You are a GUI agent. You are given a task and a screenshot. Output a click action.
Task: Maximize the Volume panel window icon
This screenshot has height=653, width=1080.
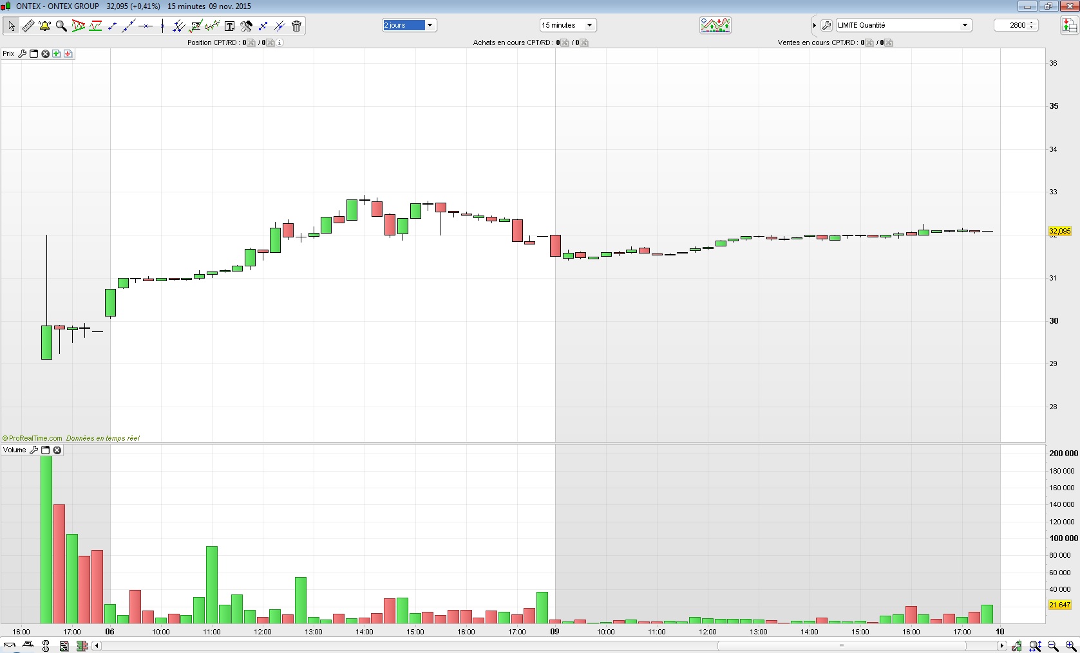[45, 450]
